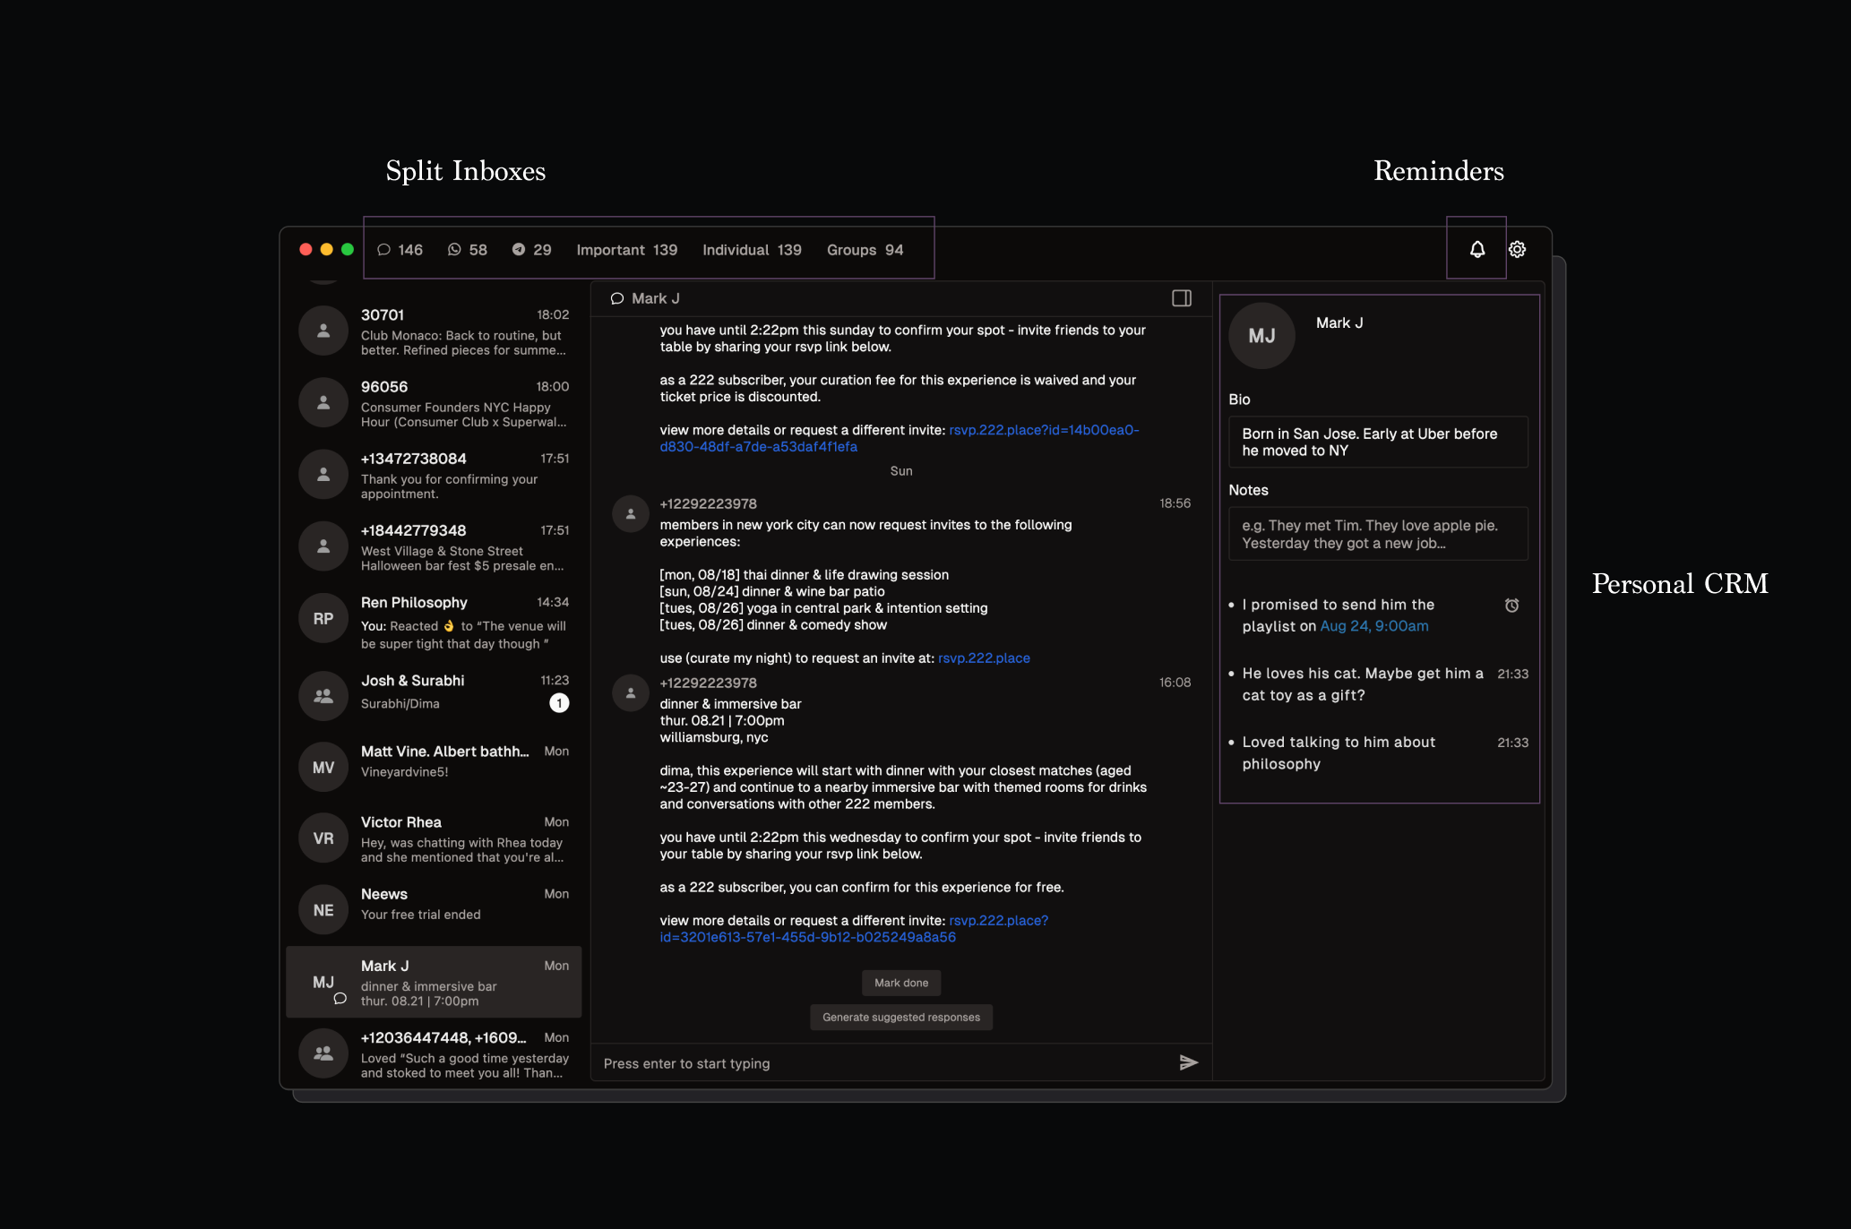1851x1229 pixels.
Task: Switch to the Important inbox tab
Action: (x=626, y=250)
